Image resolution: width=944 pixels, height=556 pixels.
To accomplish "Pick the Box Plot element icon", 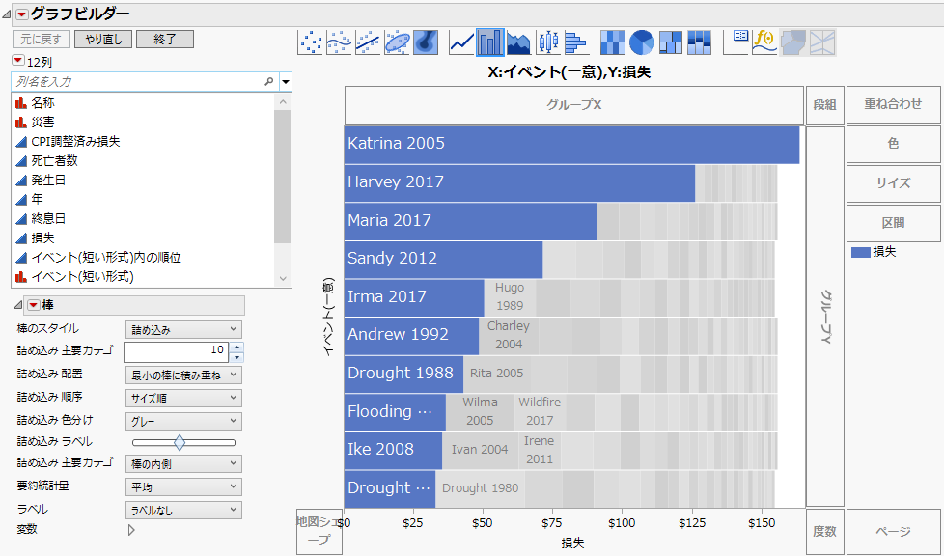I will pos(548,42).
